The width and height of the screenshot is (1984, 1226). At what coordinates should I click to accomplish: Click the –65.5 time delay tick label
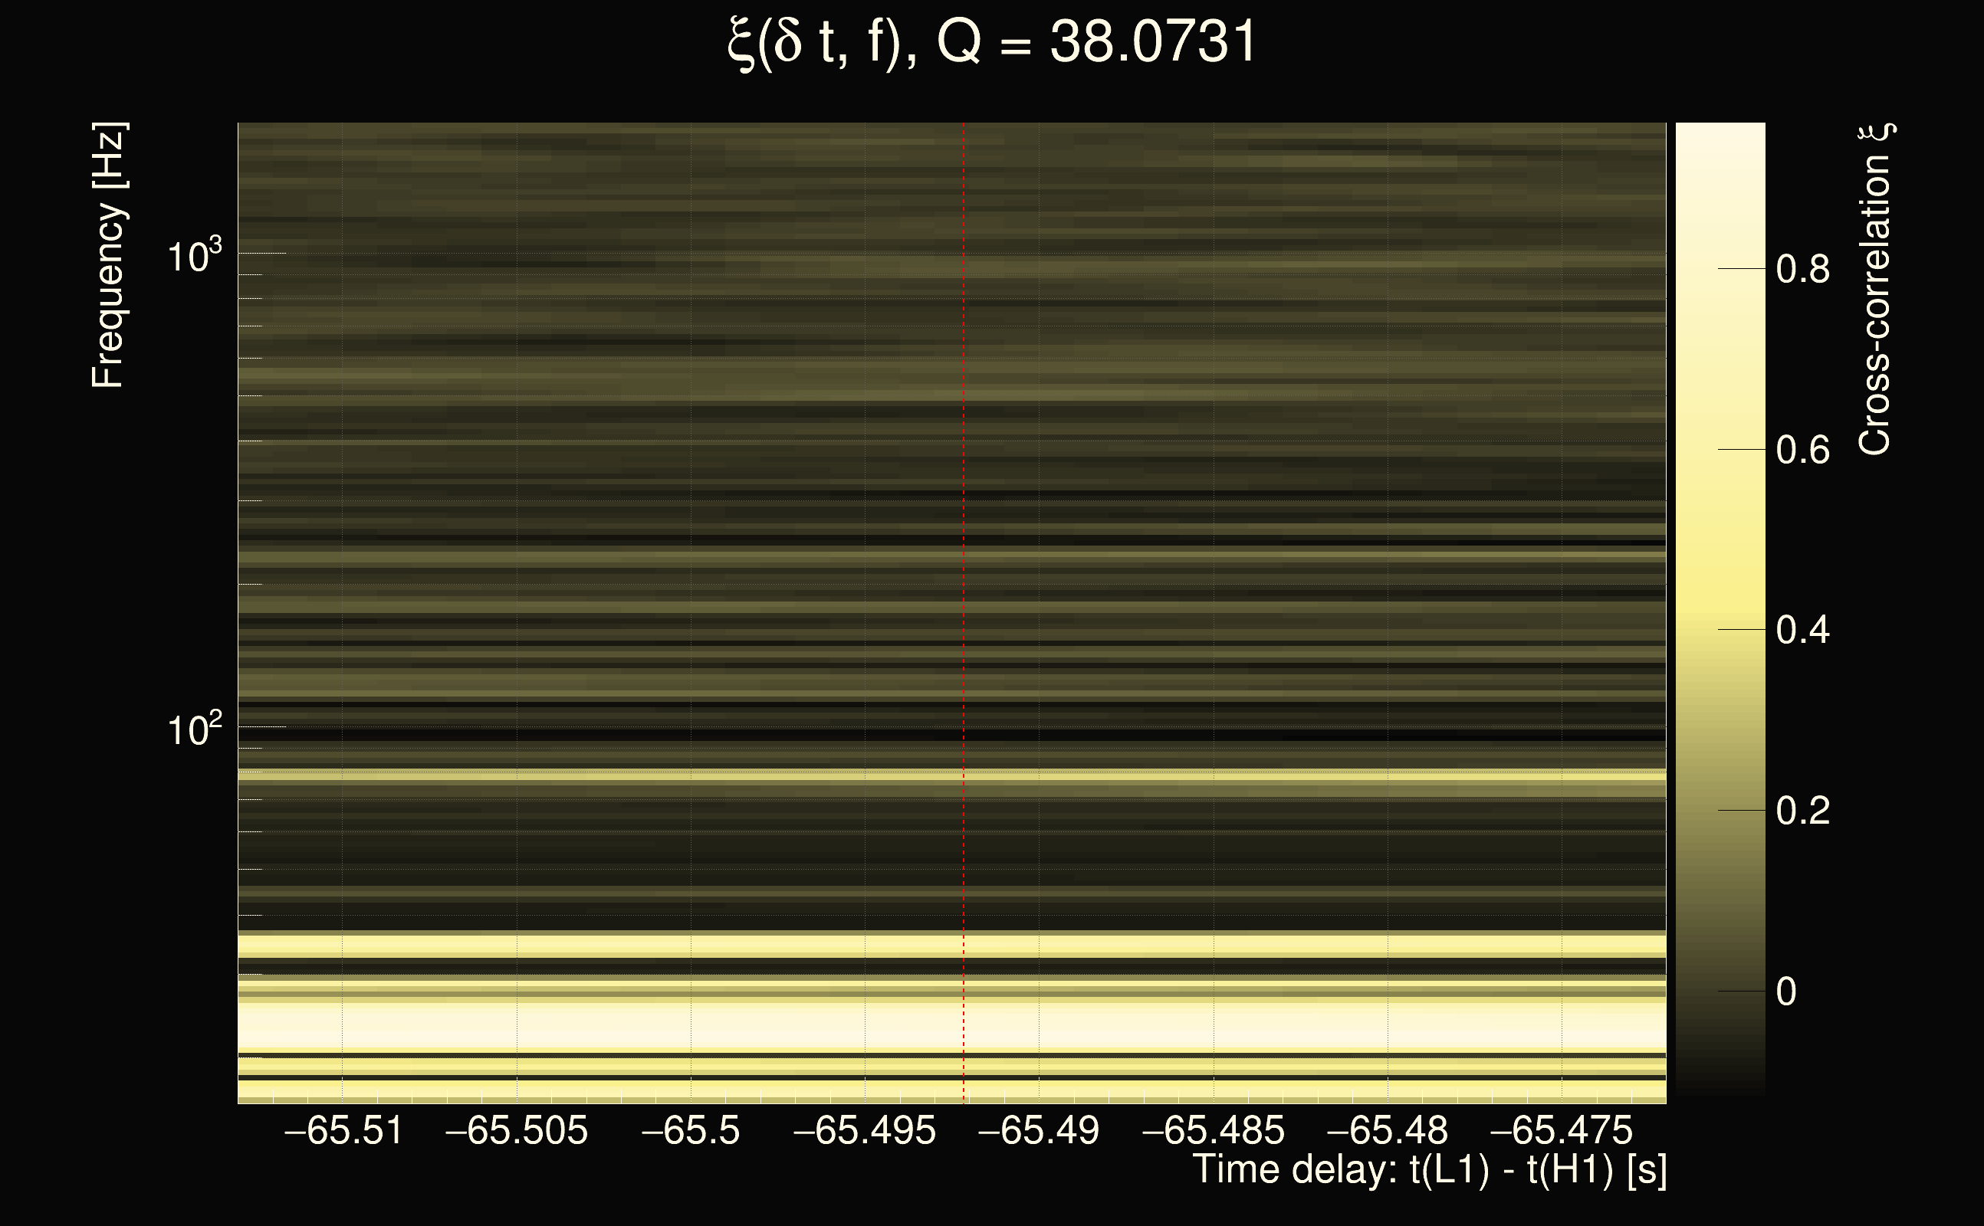point(690,1131)
